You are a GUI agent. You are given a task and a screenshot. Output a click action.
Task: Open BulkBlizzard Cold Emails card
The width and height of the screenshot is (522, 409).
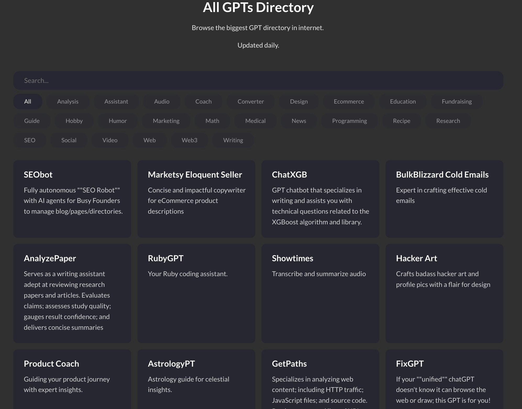pos(444,199)
